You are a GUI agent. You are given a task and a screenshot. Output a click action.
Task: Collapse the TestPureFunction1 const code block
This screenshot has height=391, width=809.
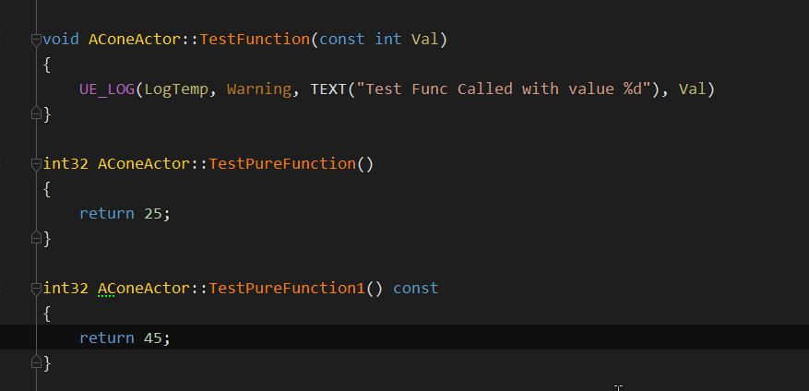pos(36,289)
